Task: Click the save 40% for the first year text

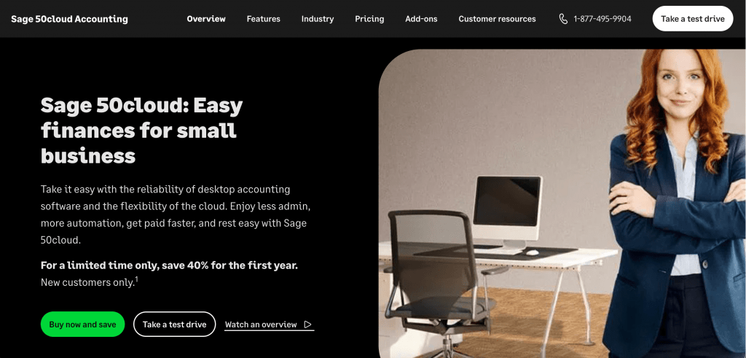Action: coord(229,265)
